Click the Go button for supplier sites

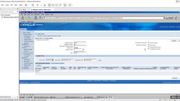[x=100, y=60]
